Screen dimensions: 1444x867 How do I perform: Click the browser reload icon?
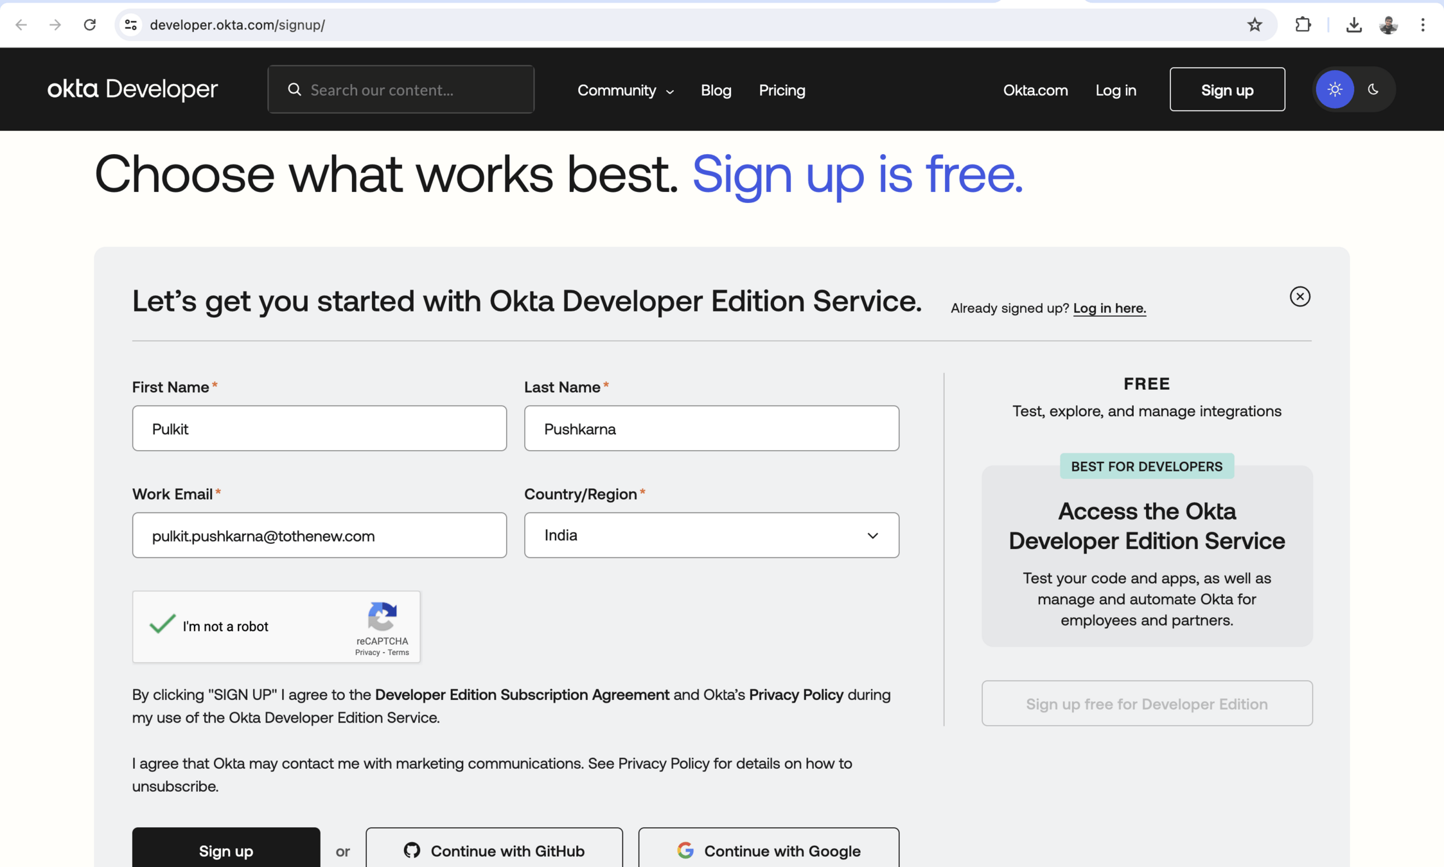pos(90,24)
